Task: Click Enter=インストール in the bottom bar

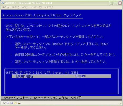Action: click(18, 98)
